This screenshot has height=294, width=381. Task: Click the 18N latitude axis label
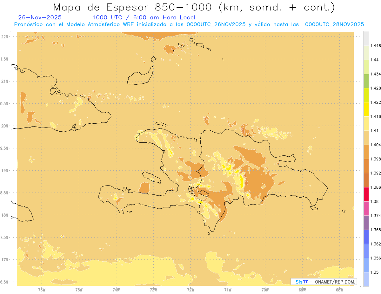(x=5, y=215)
